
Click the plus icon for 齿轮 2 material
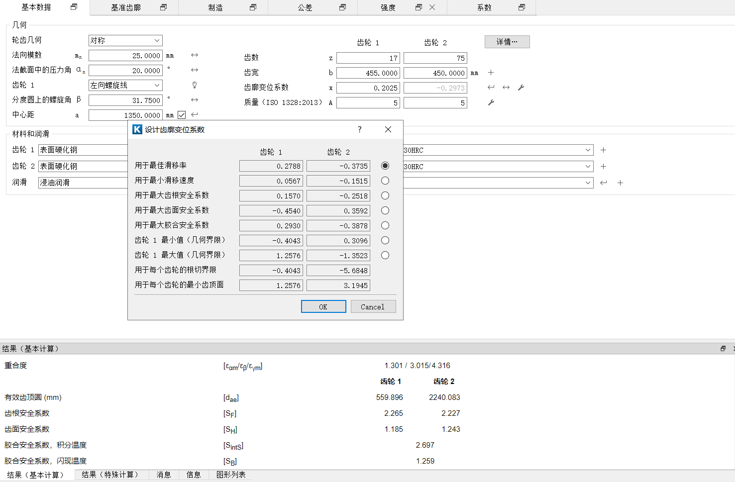pos(603,166)
